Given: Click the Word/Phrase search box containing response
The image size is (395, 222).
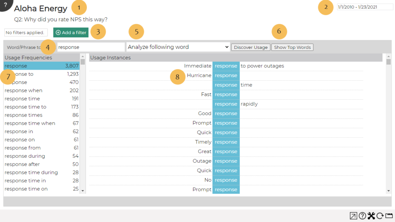Looking at the screenshot, I should pos(91,47).
